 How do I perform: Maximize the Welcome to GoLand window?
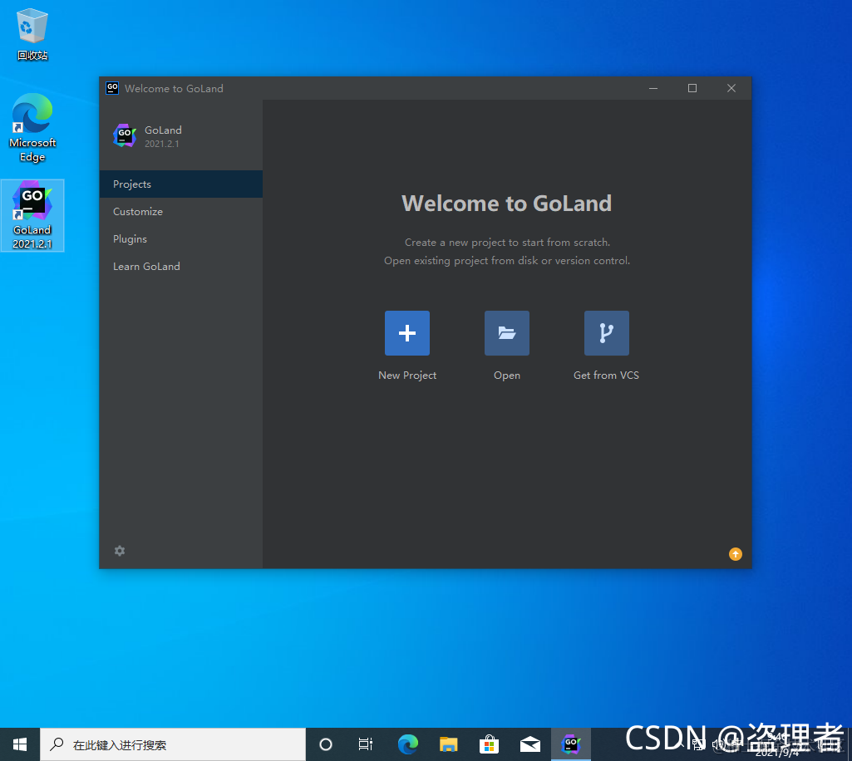(x=692, y=88)
